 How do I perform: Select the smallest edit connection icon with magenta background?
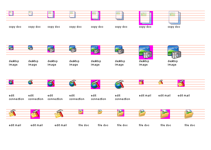pos(11,82)
